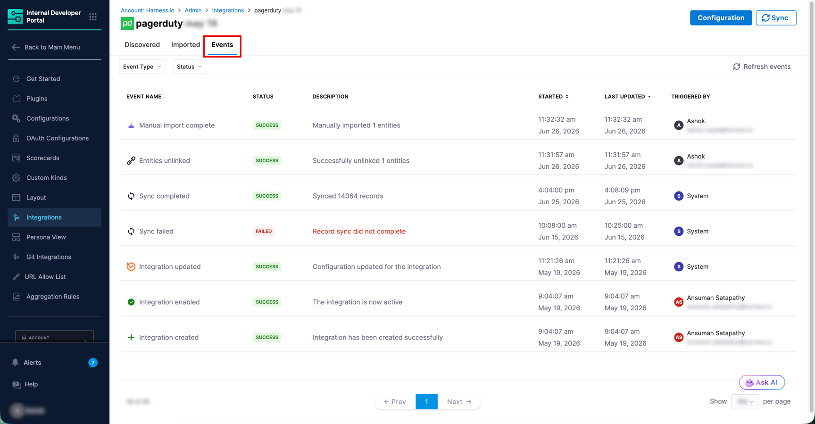Open the Ask AI assistant
This screenshot has height=424, width=815.
point(762,382)
